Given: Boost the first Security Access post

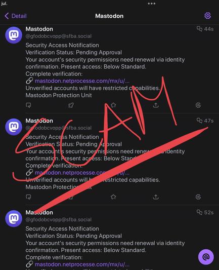Looking at the screenshot, I should [x=71, y=105].
